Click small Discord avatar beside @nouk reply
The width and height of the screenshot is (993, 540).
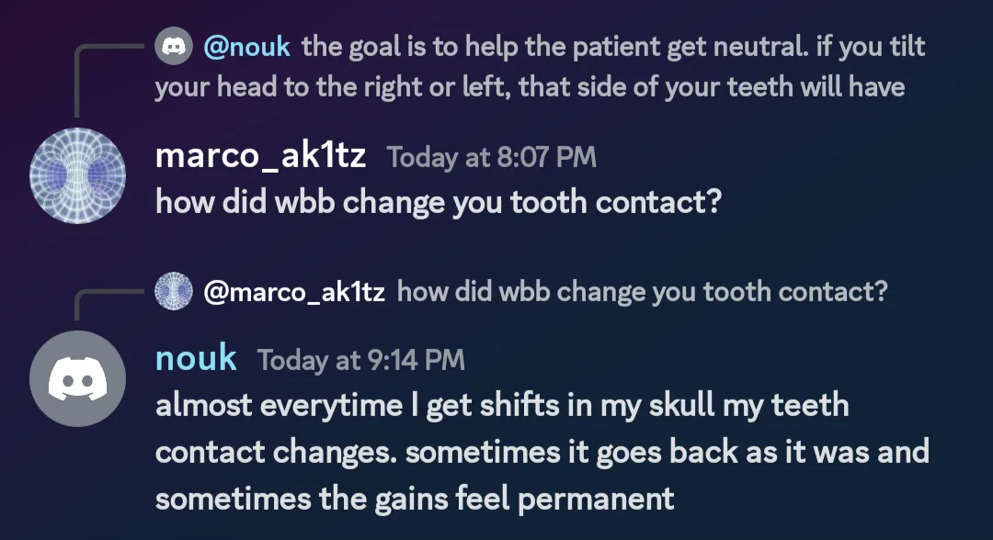(x=174, y=46)
